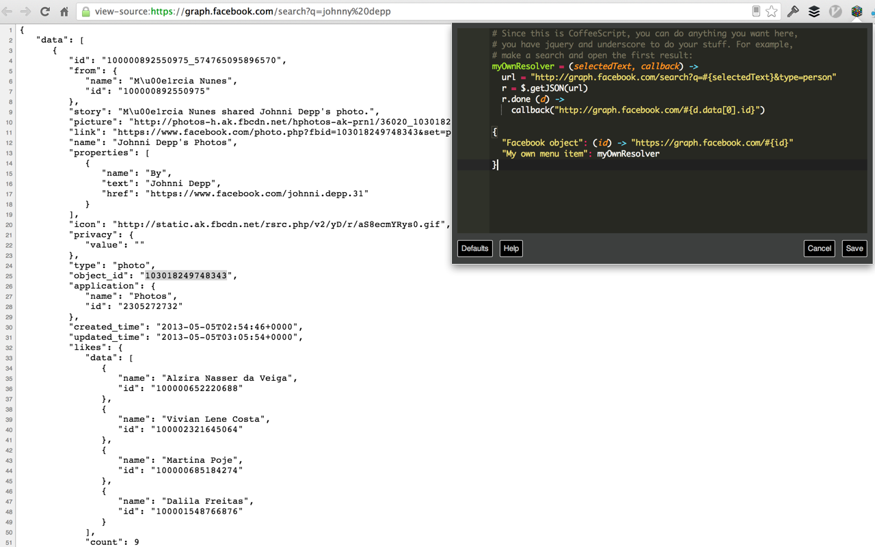Image resolution: width=875 pixels, height=547 pixels.
Task: Click the created_time value line
Action: click(185, 327)
